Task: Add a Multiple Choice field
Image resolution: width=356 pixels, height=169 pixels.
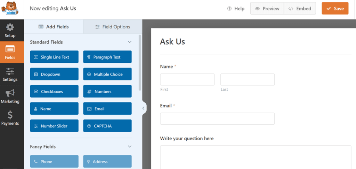Action: pyautogui.click(x=107, y=74)
